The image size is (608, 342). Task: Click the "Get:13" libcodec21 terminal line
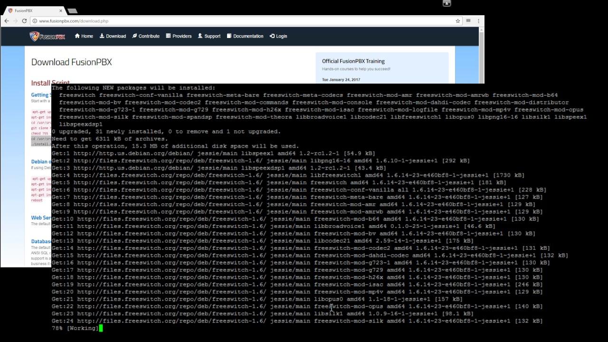coord(263,241)
